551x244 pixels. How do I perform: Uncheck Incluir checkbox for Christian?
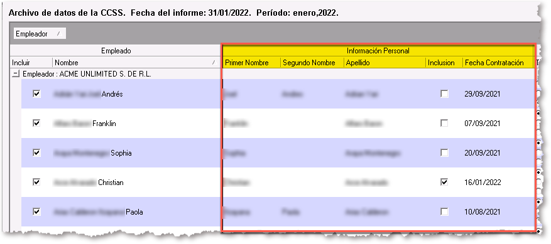pos(36,182)
